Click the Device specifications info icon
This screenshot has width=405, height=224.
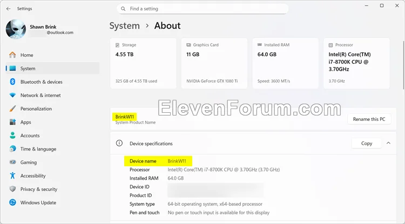[x=119, y=143]
